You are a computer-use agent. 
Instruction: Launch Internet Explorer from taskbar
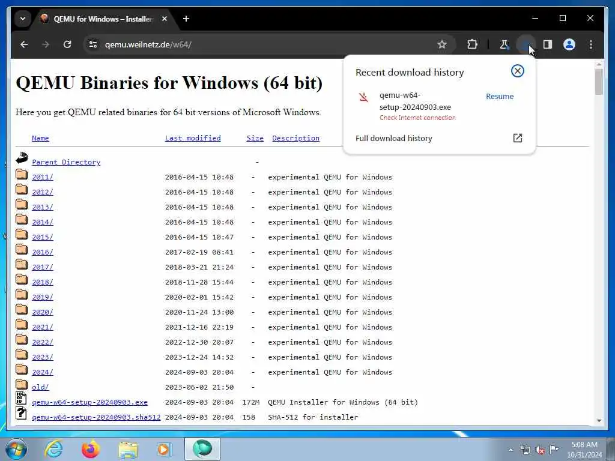click(x=53, y=449)
